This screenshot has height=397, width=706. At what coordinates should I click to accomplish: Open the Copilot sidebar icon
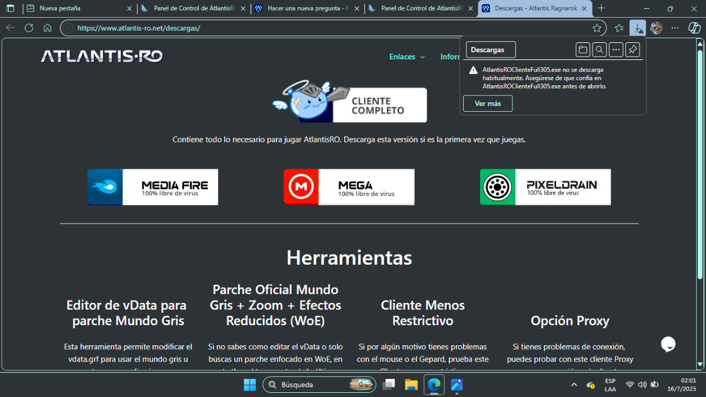[x=694, y=28]
